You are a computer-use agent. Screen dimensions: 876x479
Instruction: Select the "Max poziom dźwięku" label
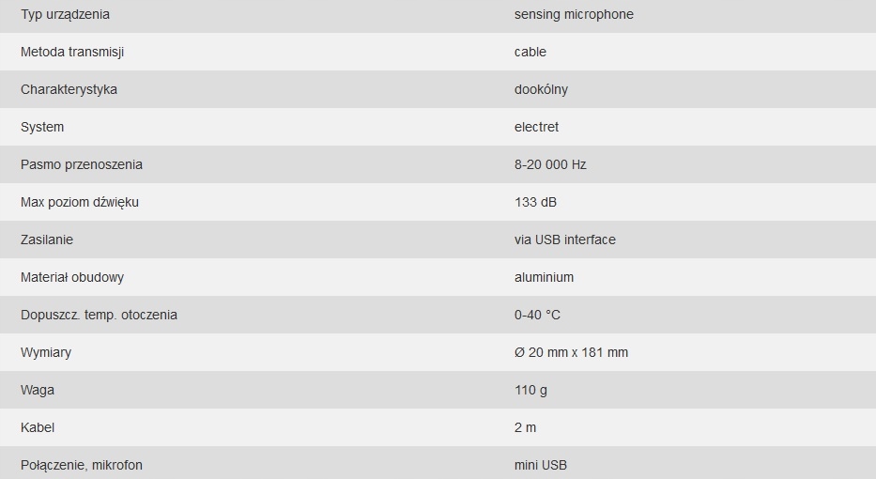coord(80,202)
